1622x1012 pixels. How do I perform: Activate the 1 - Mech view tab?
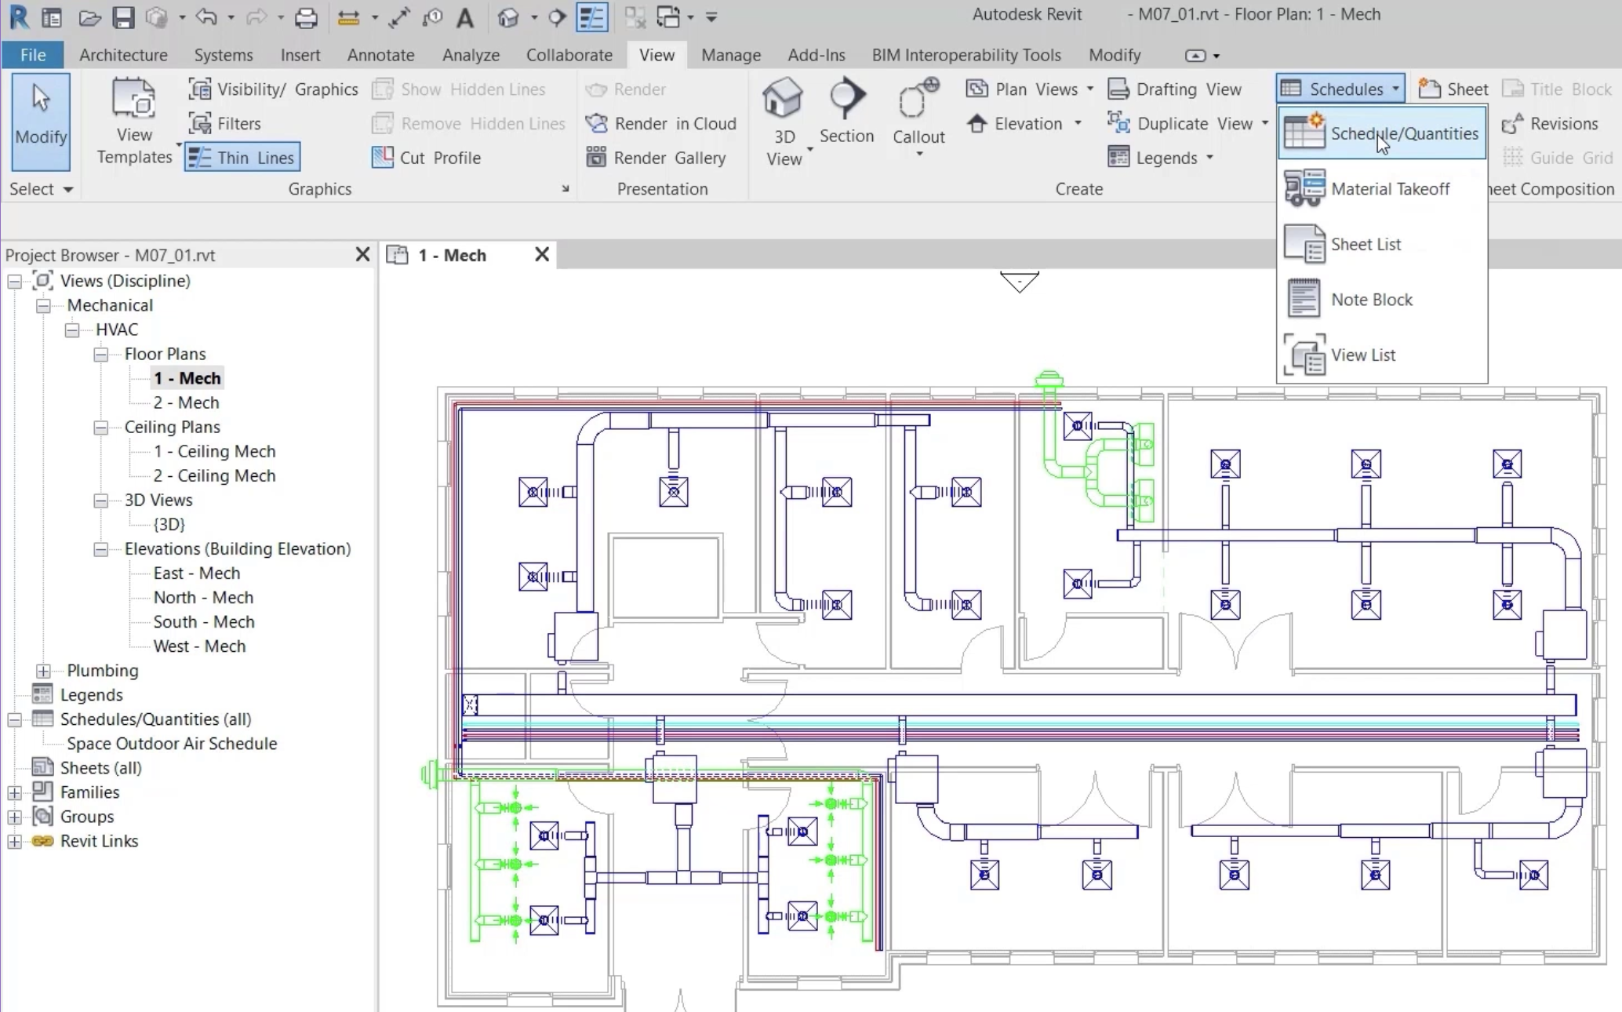[453, 255]
